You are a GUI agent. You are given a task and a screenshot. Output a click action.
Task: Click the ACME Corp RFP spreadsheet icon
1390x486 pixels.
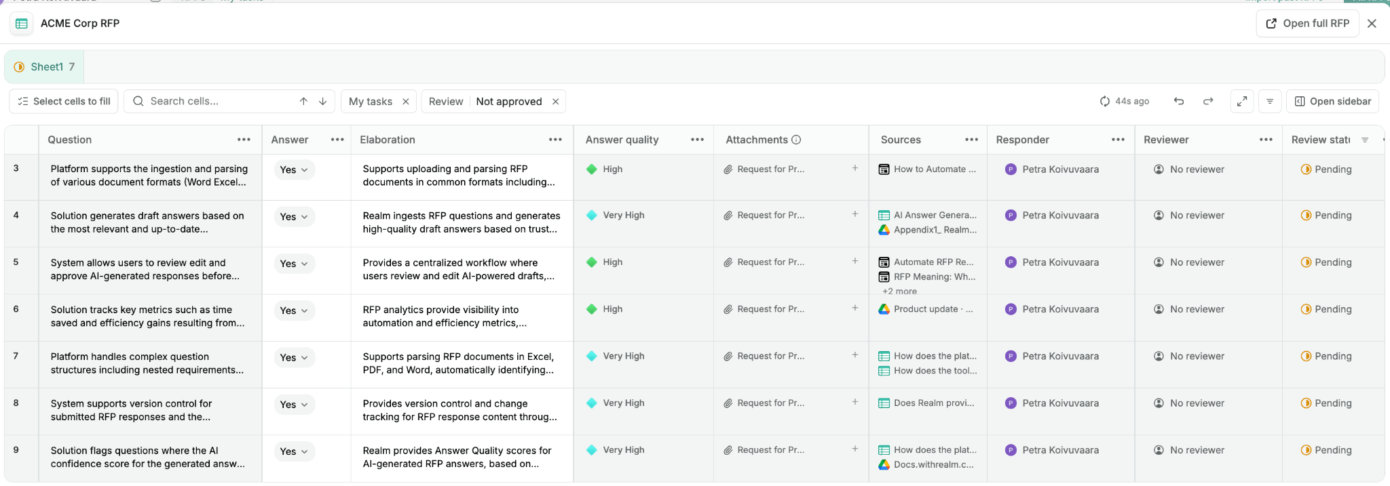22,23
